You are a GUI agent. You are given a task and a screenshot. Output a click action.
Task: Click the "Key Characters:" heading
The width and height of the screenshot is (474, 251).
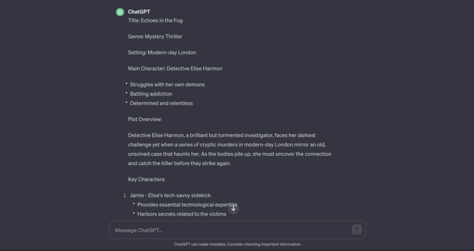click(x=147, y=179)
